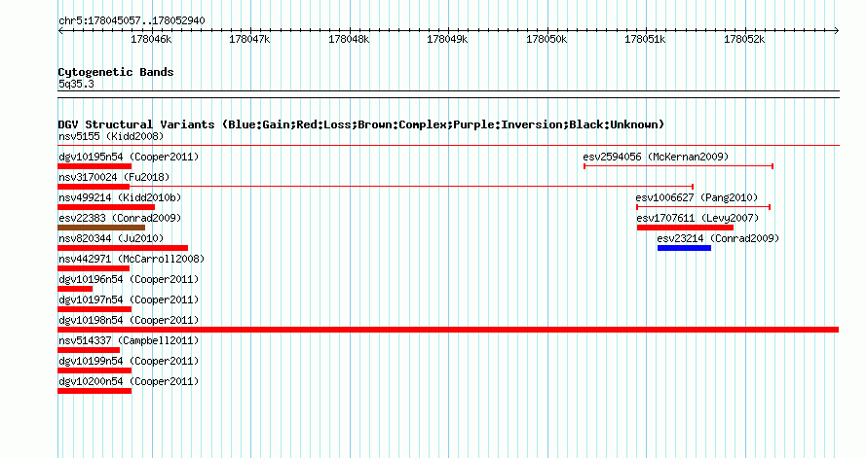The image size is (867, 458).
Task: Click the 178051k ruler label
Action: click(x=645, y=40)
